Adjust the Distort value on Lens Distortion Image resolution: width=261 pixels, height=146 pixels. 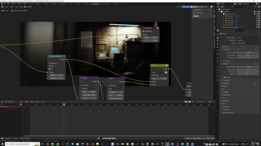[56, 75]
